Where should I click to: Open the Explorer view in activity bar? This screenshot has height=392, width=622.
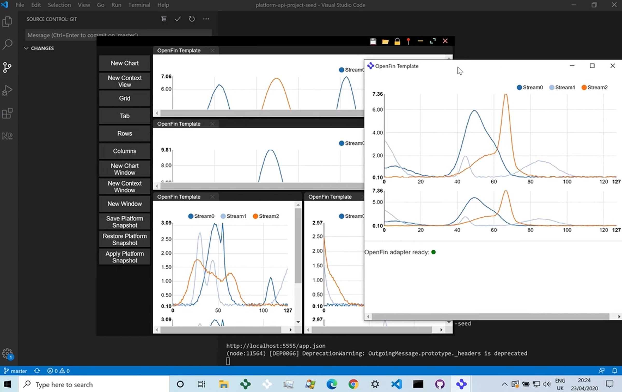[x=7, y=22]
